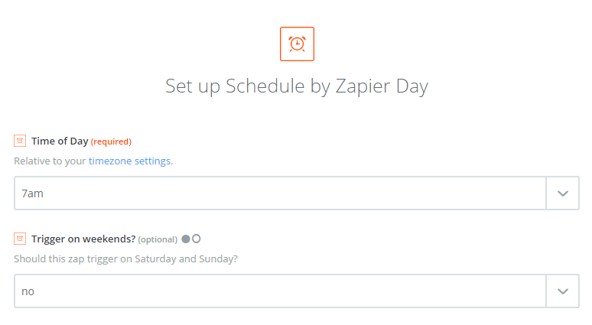Screen dimensions: 592x325
Task: Click the Relative to your help text
Action: (x=50, y=161)
